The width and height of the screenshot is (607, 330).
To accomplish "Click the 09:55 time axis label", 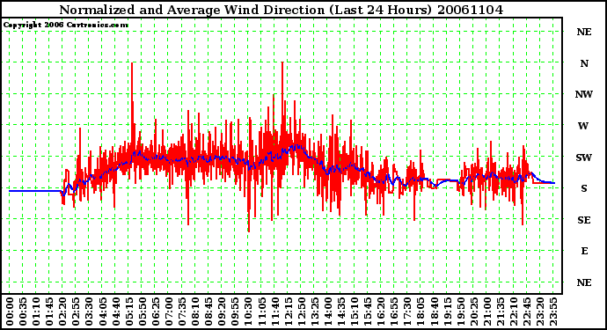I will [x=235, y=312].
